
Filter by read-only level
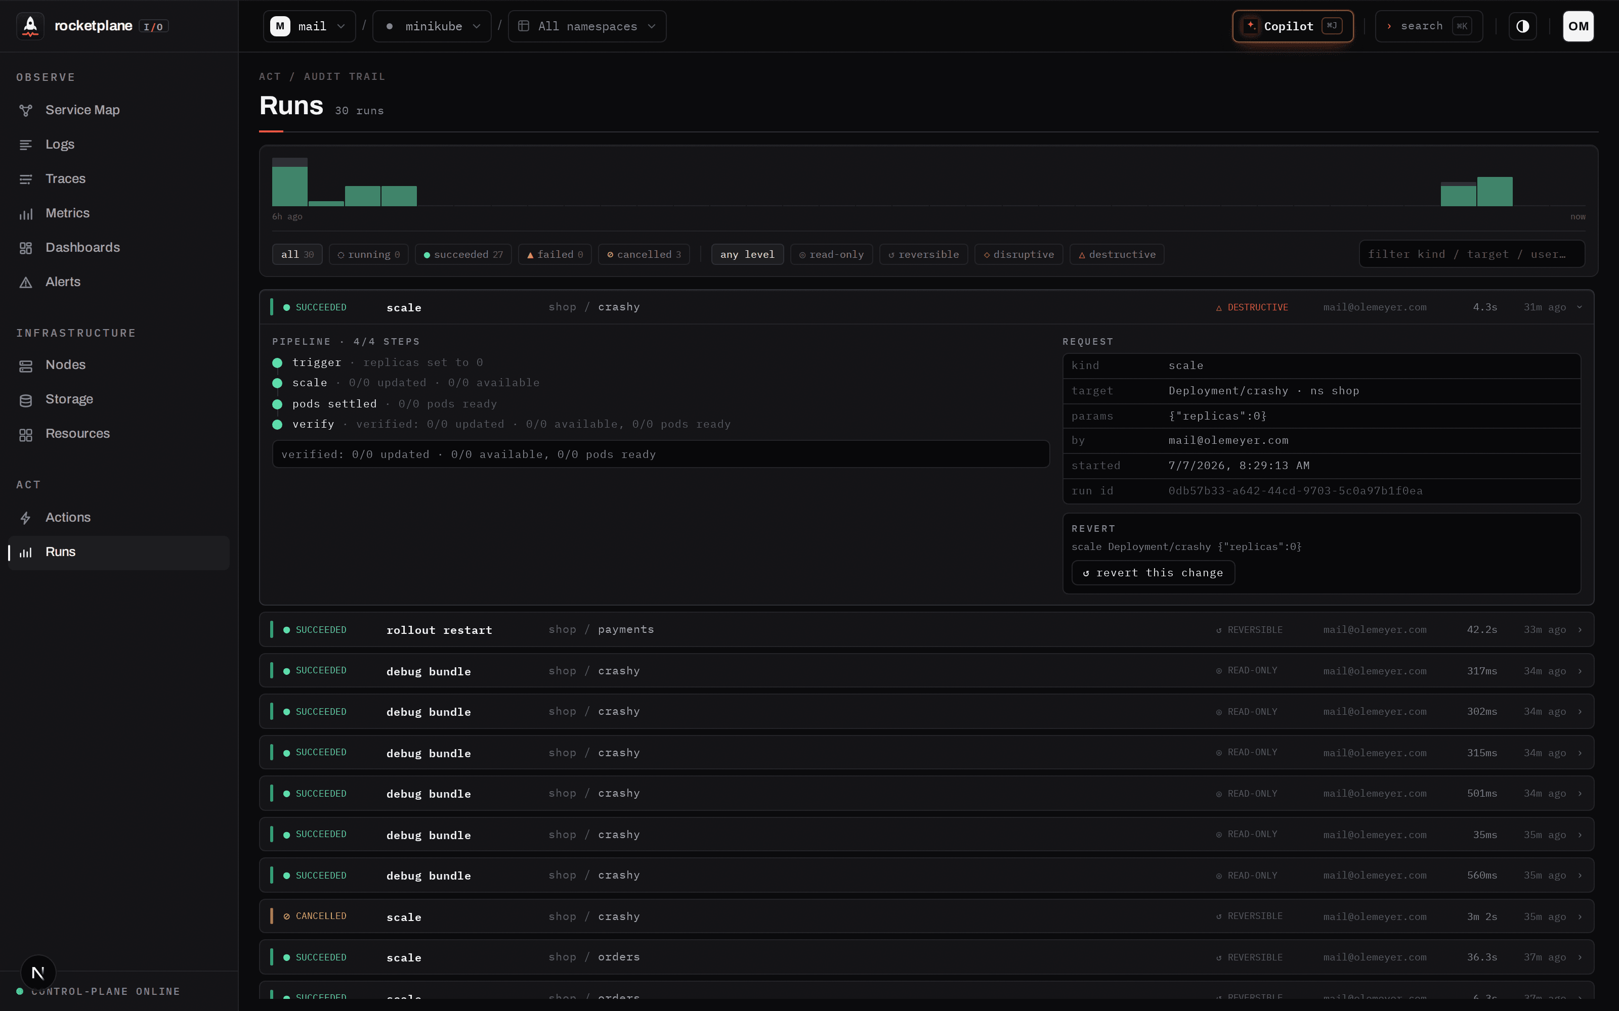click(x=831, y=255)
